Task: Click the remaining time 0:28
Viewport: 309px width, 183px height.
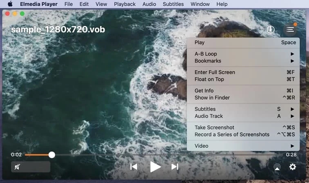Action: [x=291, y=155]
